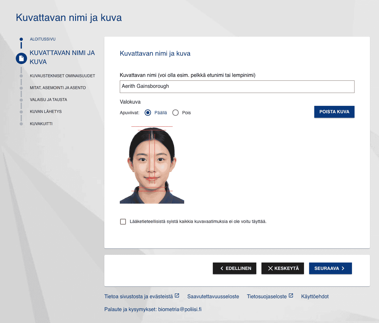Click the Kuvattavan nimi text field

237,87
